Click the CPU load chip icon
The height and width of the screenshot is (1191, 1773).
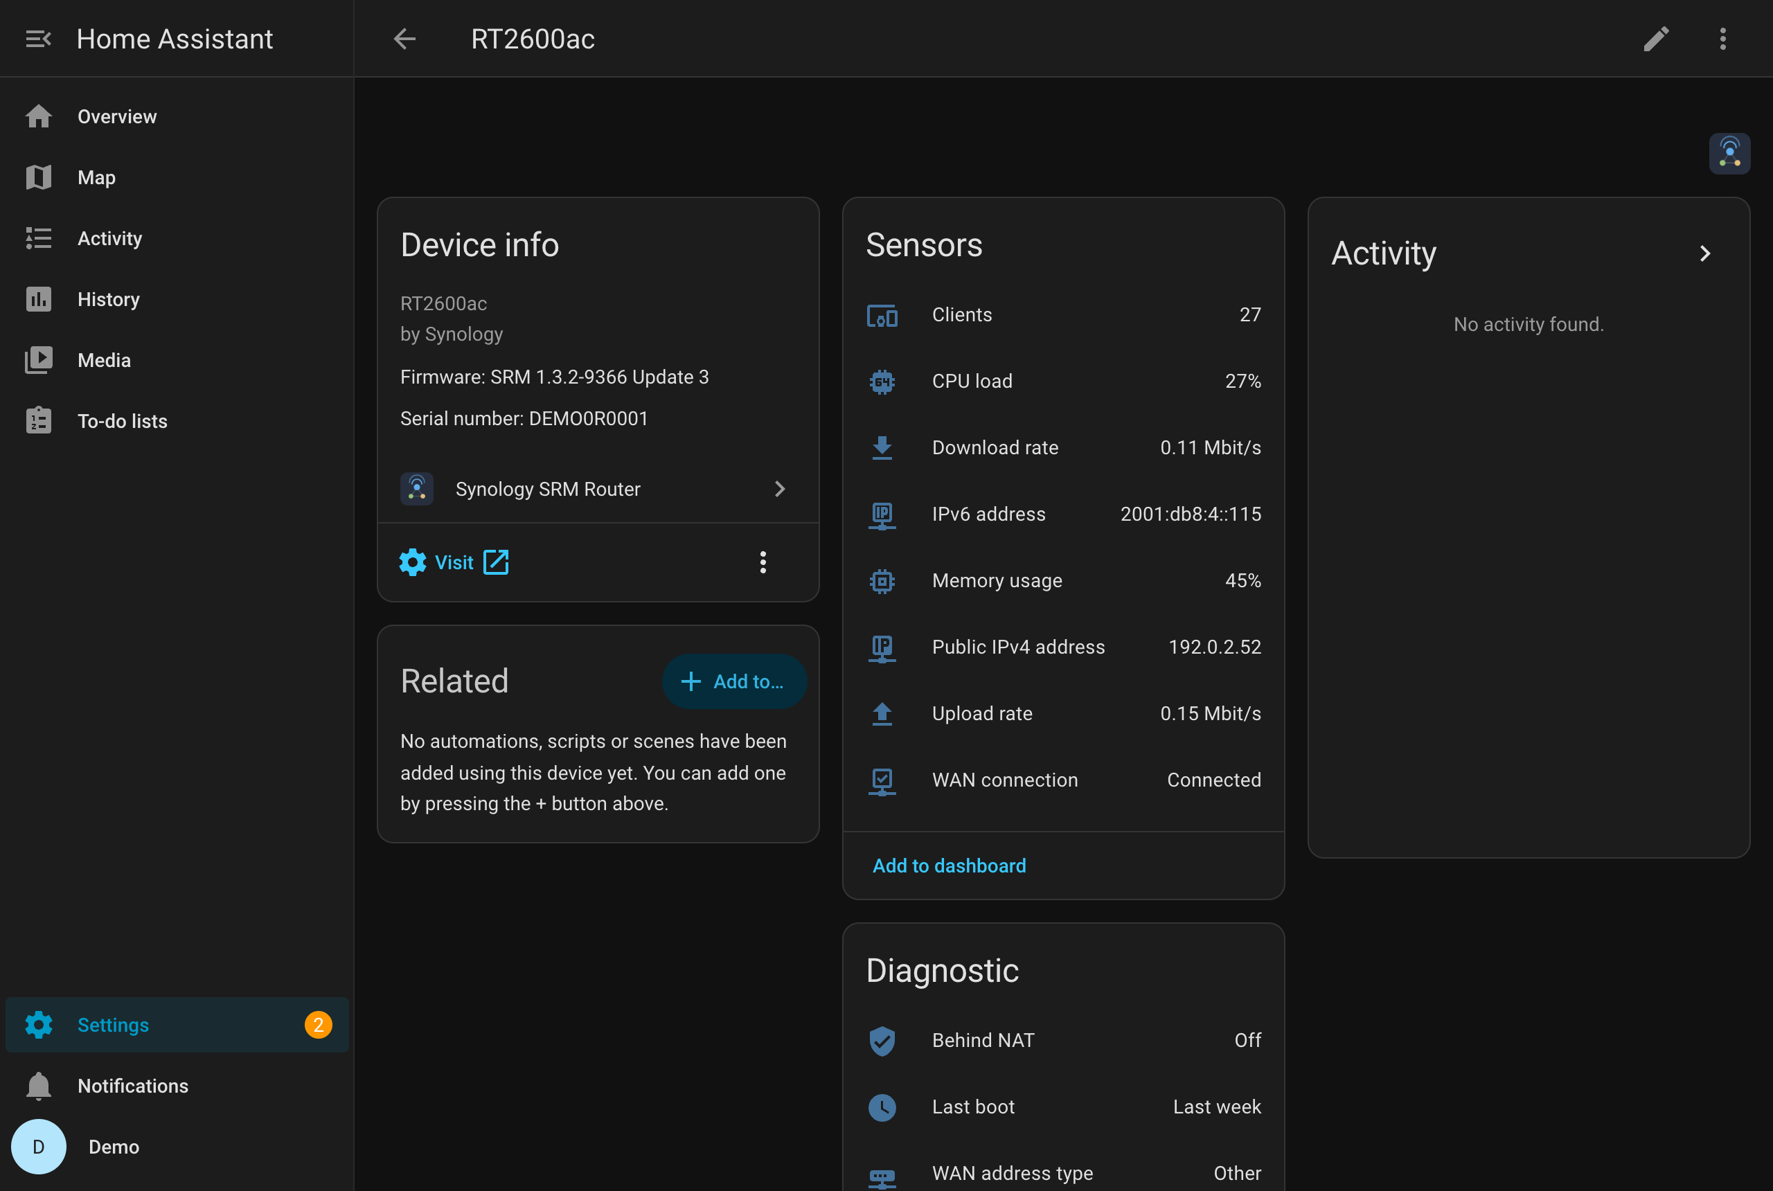point(882,381)
